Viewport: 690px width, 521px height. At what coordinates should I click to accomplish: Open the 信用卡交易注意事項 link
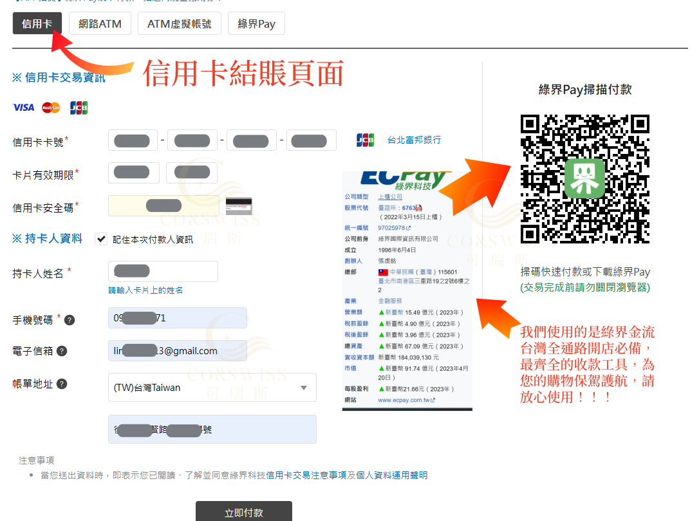[306, 475]
